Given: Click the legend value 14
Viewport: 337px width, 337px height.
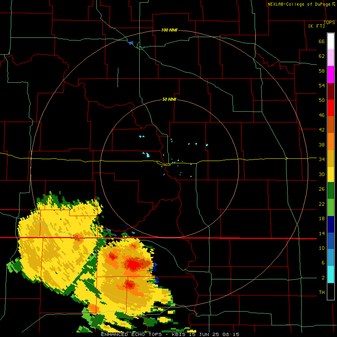Looking at the screenshot, I should pos(322,233).
